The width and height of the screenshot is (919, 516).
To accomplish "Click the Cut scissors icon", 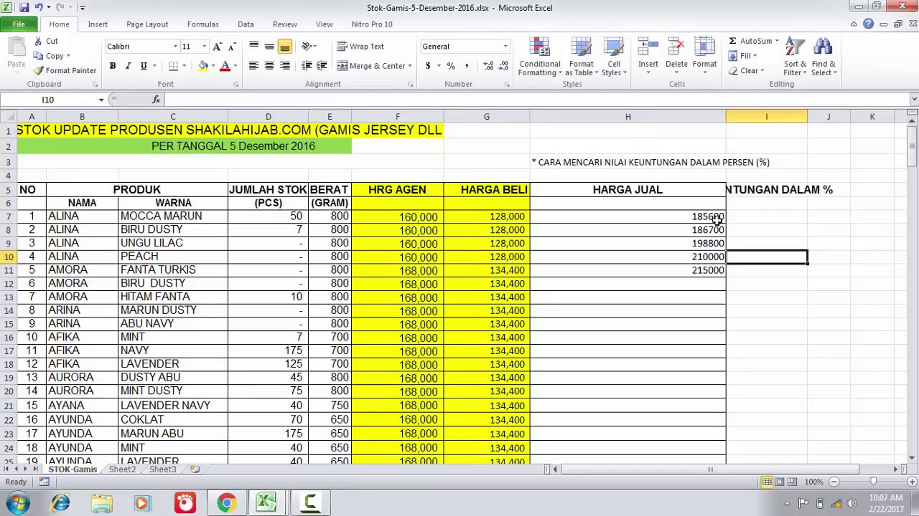I will [x=39, y=42].
